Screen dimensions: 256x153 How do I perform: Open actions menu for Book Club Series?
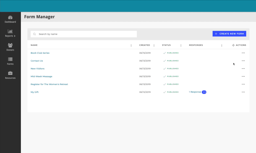[243, 53]
